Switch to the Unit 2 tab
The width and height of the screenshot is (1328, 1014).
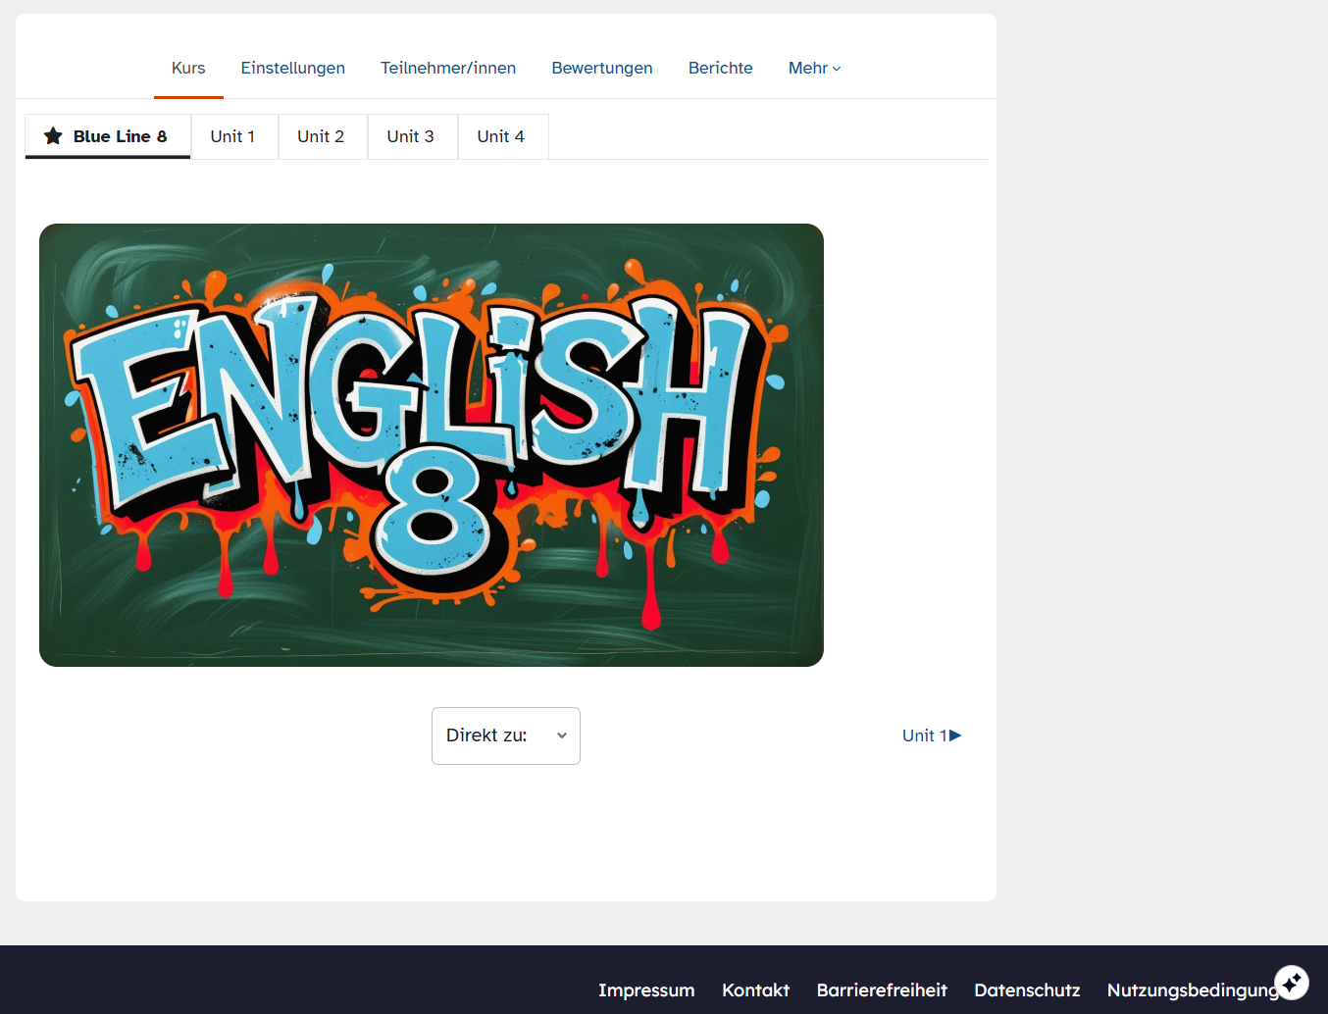pos(321,136)
